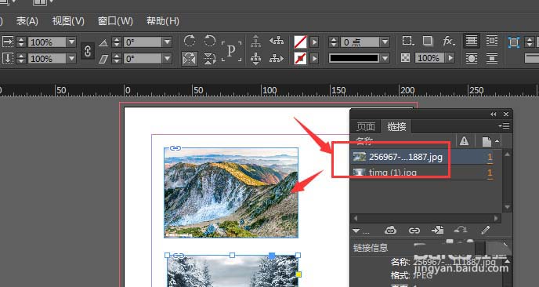539x287 pixels.
Task: Rotate selection 90° counter-clockwise
Action: [x=209, y=42]
